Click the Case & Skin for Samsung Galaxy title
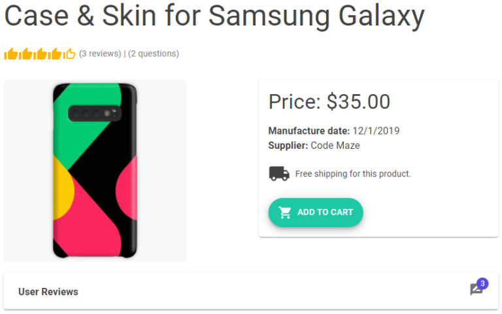Viewport: 502px width, 314px height. pyautogui.click(x=214, y=16)
